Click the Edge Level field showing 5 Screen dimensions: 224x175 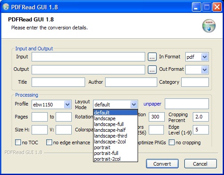coord(201,130)
